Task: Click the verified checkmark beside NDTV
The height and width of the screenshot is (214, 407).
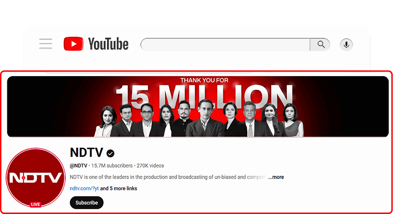Action: (x=110, y=153)
